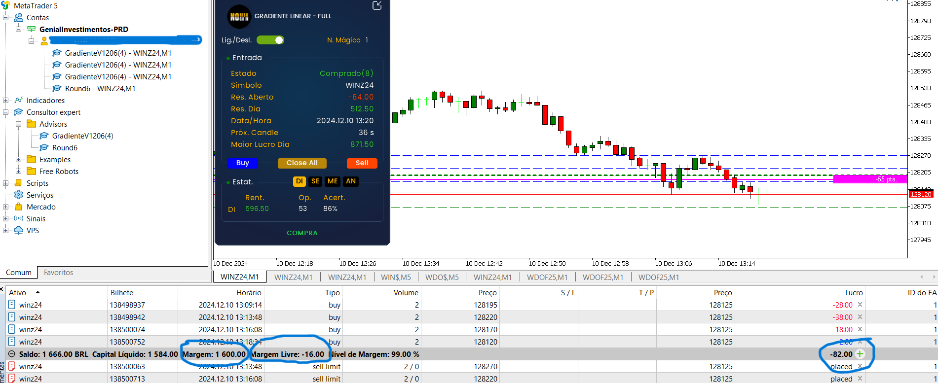Click the GenialInvestimentos-PRD server icon
Viewport: 938px width, 383px height.
coord(32,29)
